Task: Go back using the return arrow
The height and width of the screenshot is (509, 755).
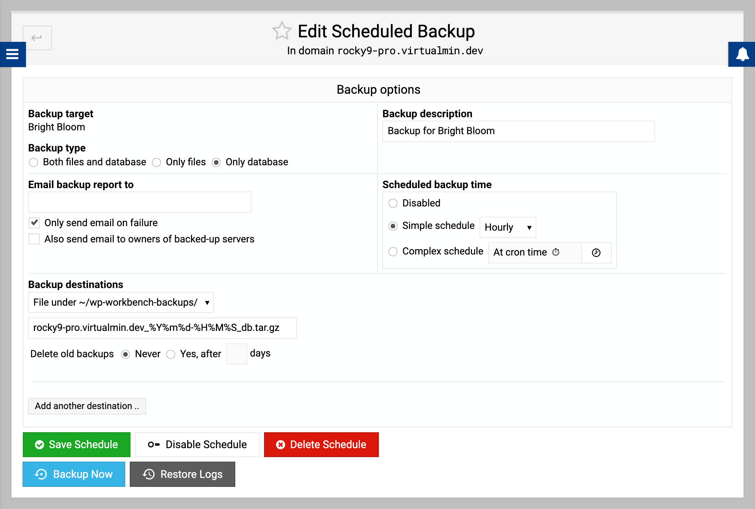Action: coord(37,38)
